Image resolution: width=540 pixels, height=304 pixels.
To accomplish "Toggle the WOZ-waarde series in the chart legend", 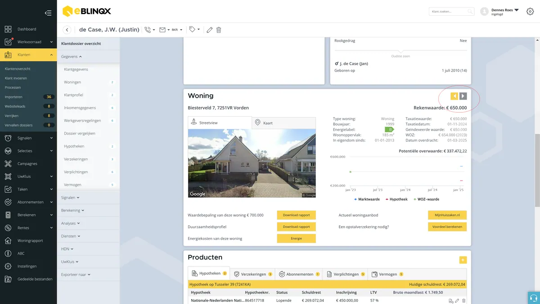I will (426, 199).
